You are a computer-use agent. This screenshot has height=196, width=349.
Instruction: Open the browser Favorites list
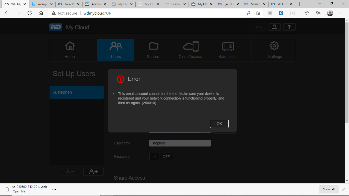(307, 13)
